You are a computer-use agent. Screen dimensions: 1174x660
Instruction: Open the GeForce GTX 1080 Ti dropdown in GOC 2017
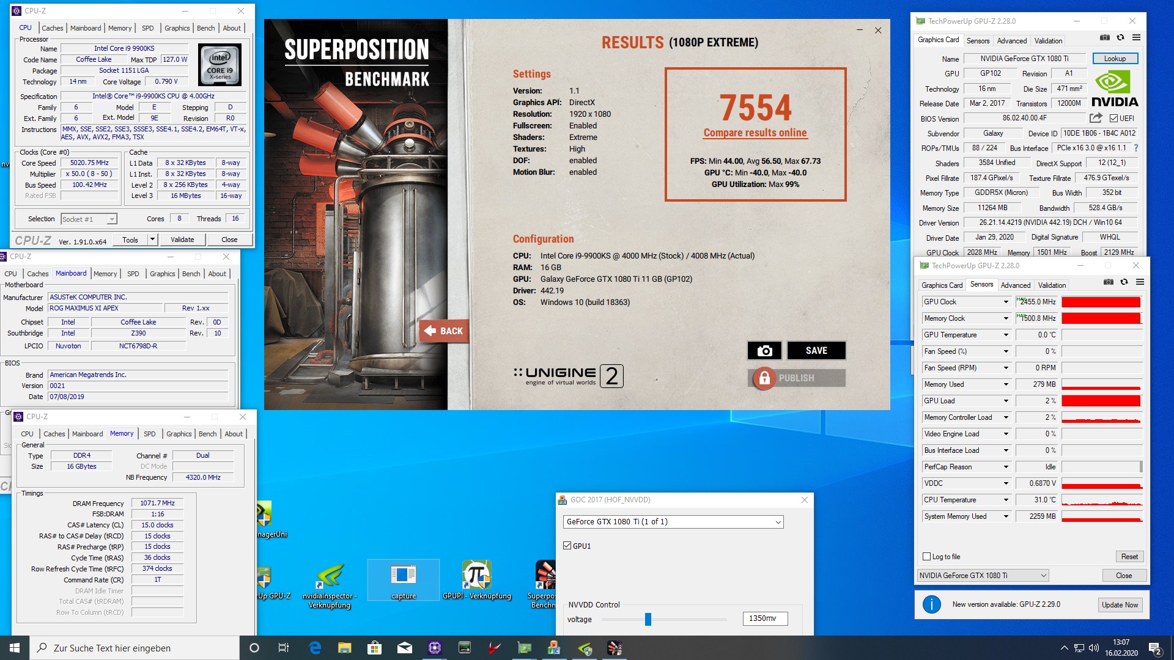coord(673,522)
